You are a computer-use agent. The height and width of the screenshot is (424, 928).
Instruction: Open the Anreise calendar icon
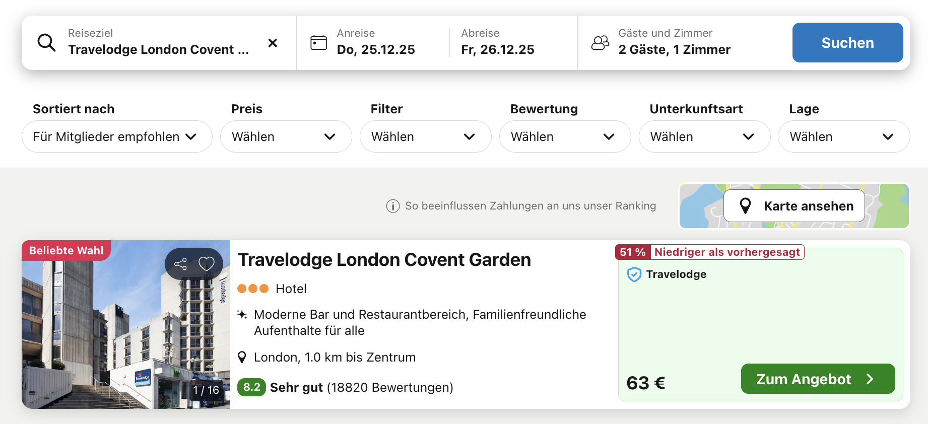tap(318, 43)
